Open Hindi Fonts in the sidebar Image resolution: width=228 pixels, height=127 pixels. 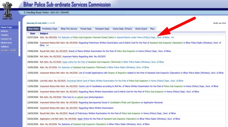click(x=9, y=43)
